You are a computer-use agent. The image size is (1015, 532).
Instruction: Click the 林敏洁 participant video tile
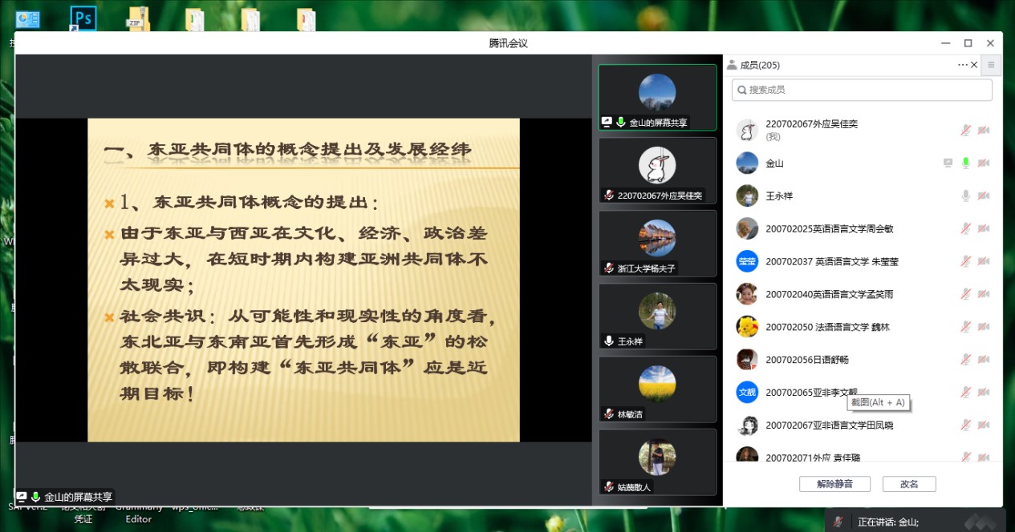pyautogui.click(x=657, y=389)
